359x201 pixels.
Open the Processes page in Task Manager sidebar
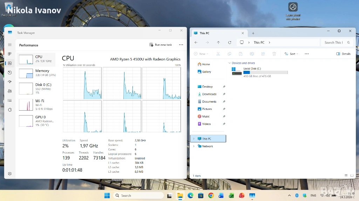coord(10,54)
